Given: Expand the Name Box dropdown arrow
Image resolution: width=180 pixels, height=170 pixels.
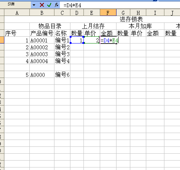Looking at the screenshot, I should 34,5.
